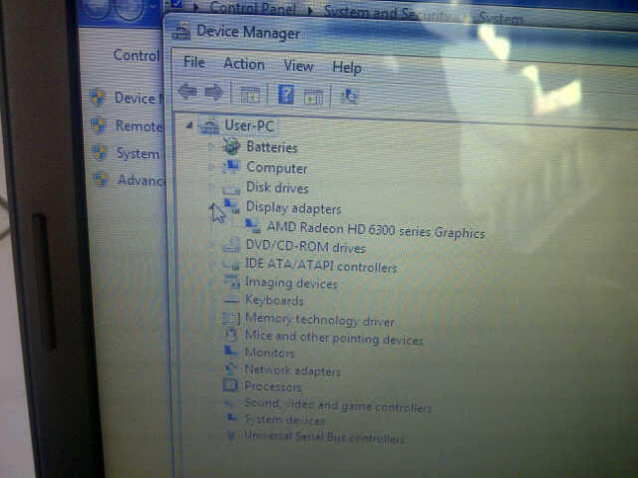Click Control Panel in the address breadcrumb
The height and width of the screenshot is (478, 638).
tap(252, 8)
